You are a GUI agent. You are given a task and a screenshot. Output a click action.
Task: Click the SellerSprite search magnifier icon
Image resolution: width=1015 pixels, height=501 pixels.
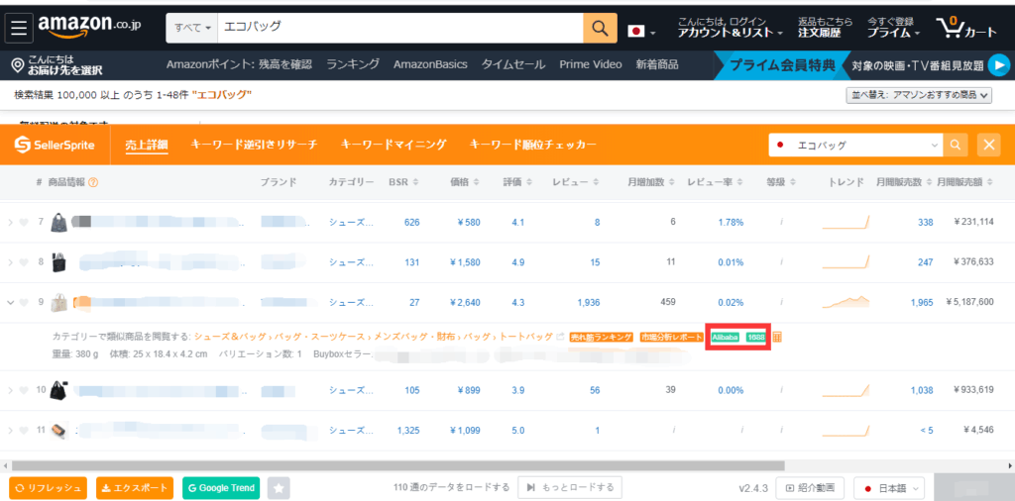[x=956, y=146]
